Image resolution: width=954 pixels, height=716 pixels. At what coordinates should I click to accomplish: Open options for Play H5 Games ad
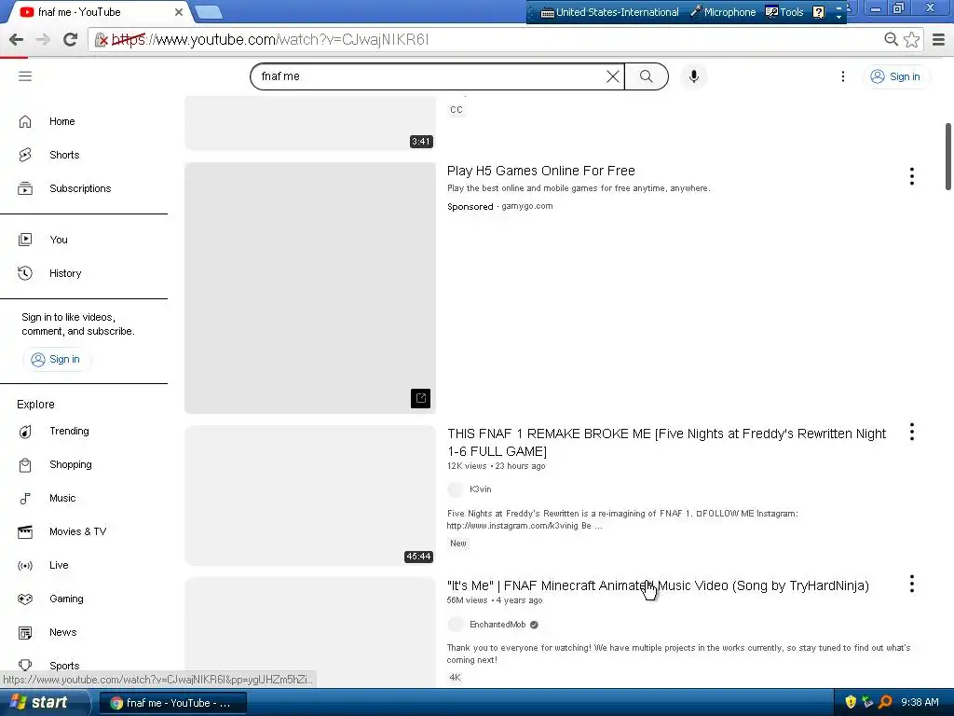click(911, 176)
